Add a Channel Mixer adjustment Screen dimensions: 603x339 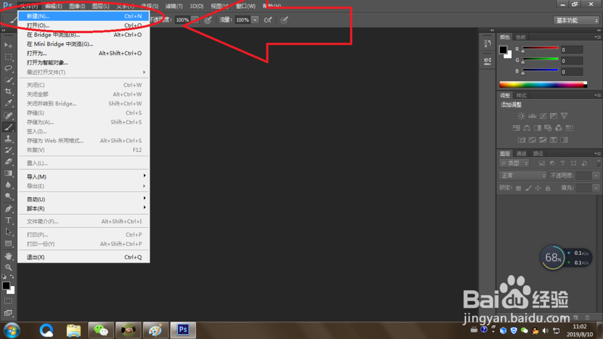click(558, 128)
